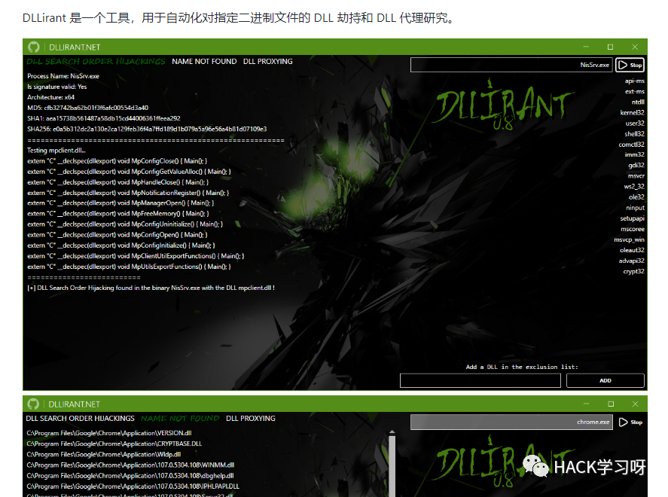Switch to NAME NOT FOUND tab in first window
The image size is (668, 497).
204,61
